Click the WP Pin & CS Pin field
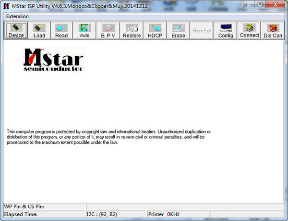Screen dimensions: 288x221 (44, 206)
